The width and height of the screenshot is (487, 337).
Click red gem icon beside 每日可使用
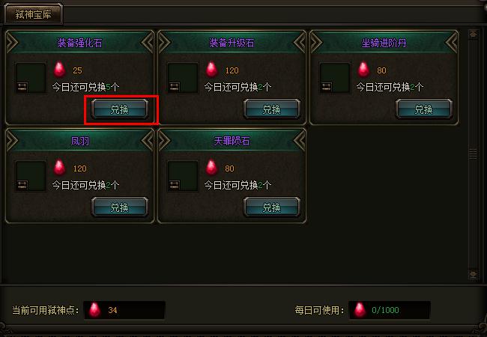pyautogui.click(x=360, y=310)
